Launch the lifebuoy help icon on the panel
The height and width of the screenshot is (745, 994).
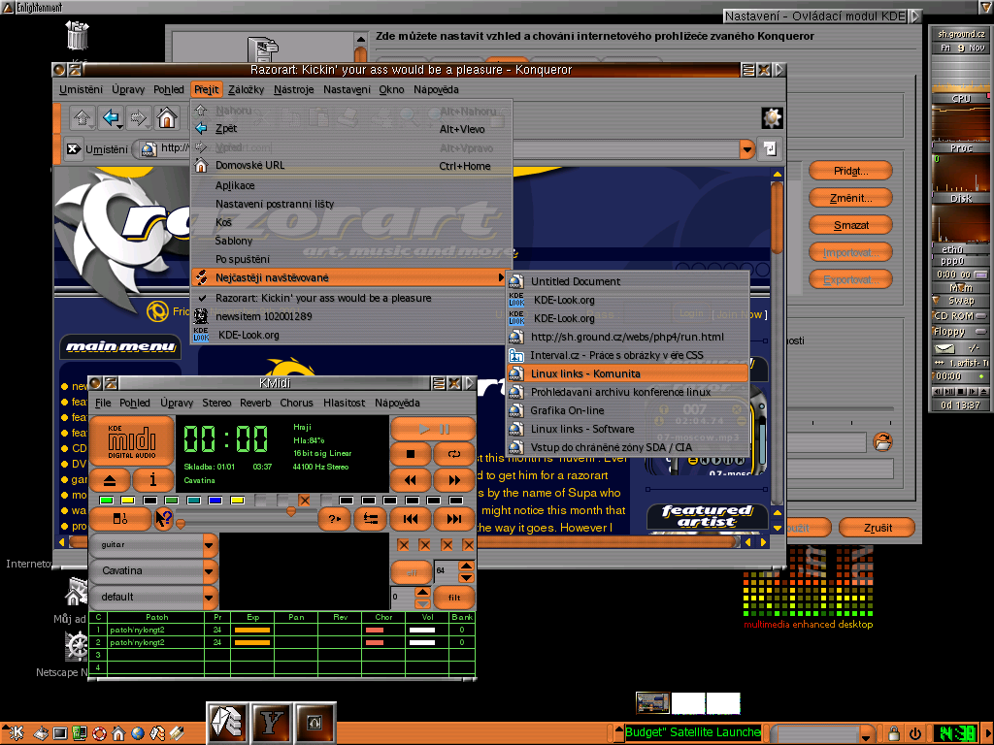coord(99,733)
